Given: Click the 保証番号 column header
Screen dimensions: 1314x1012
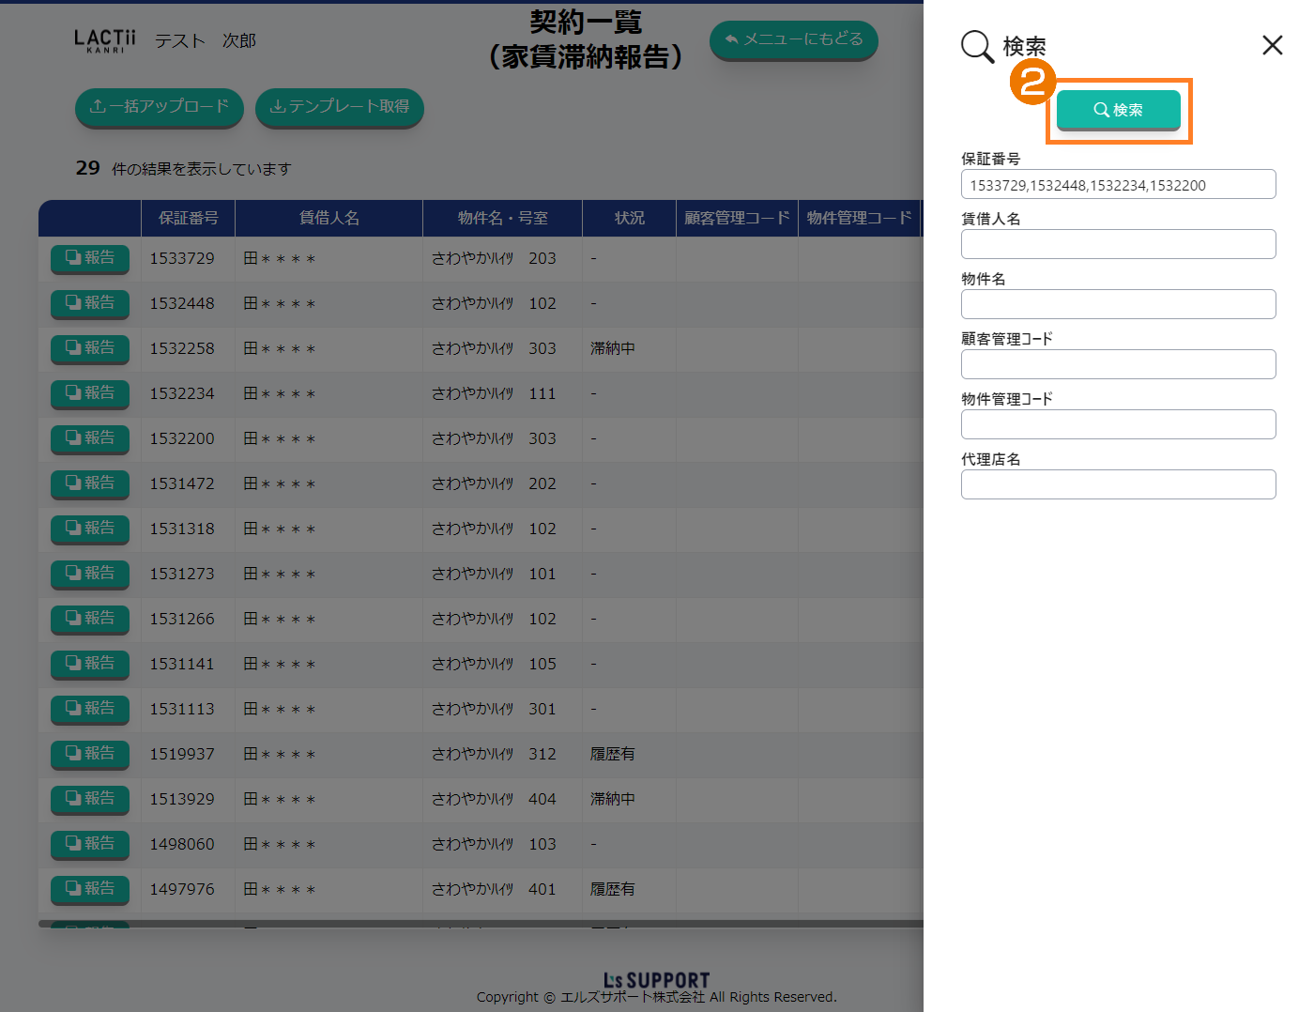Looking at the screenshot, I should 188,218.
